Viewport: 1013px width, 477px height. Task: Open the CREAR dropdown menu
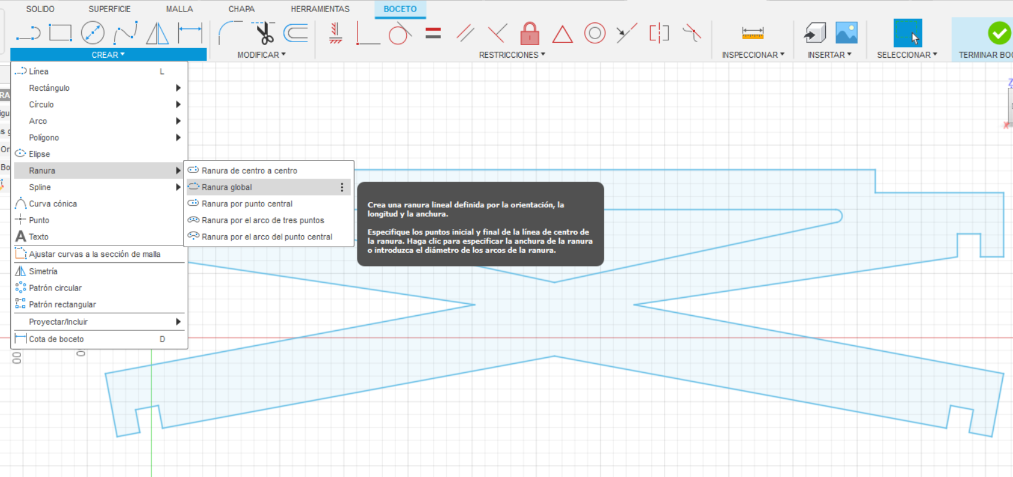click(x=108, y=55)
